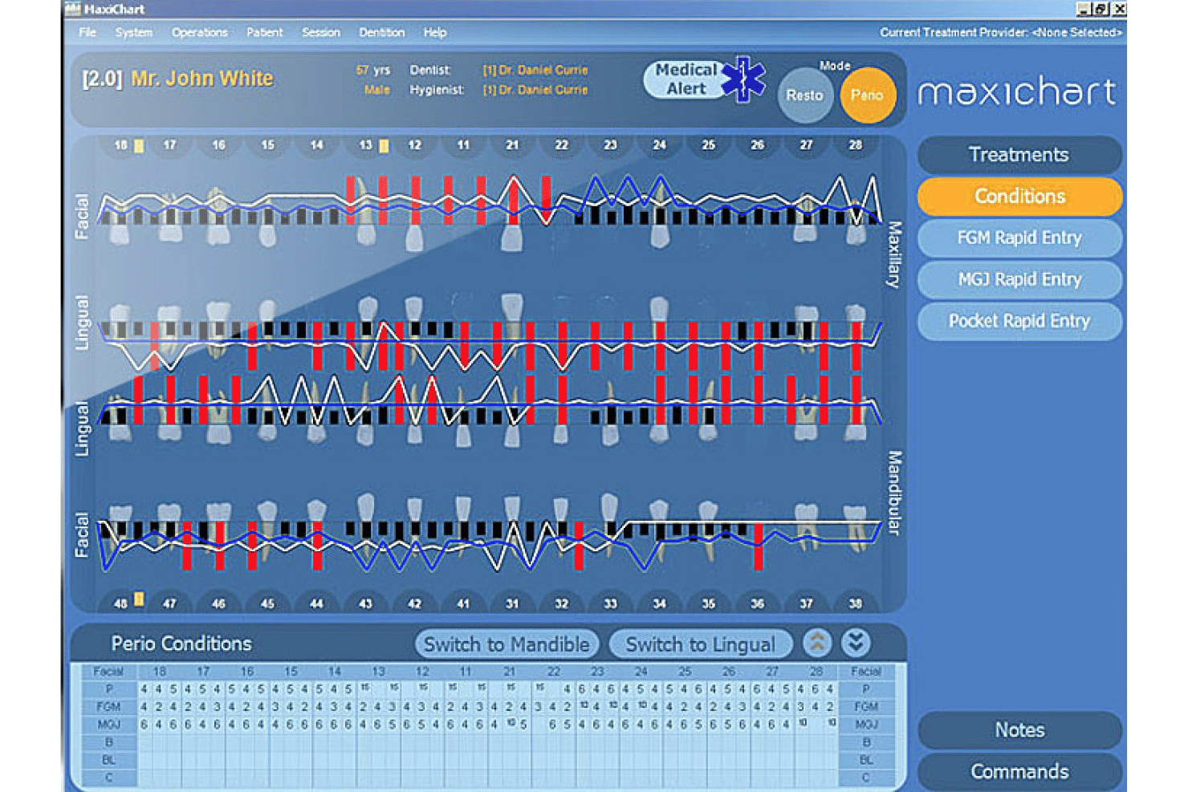1188x792 pixels.
Task: Select upper tooth number 16
Action: point(218,145)
